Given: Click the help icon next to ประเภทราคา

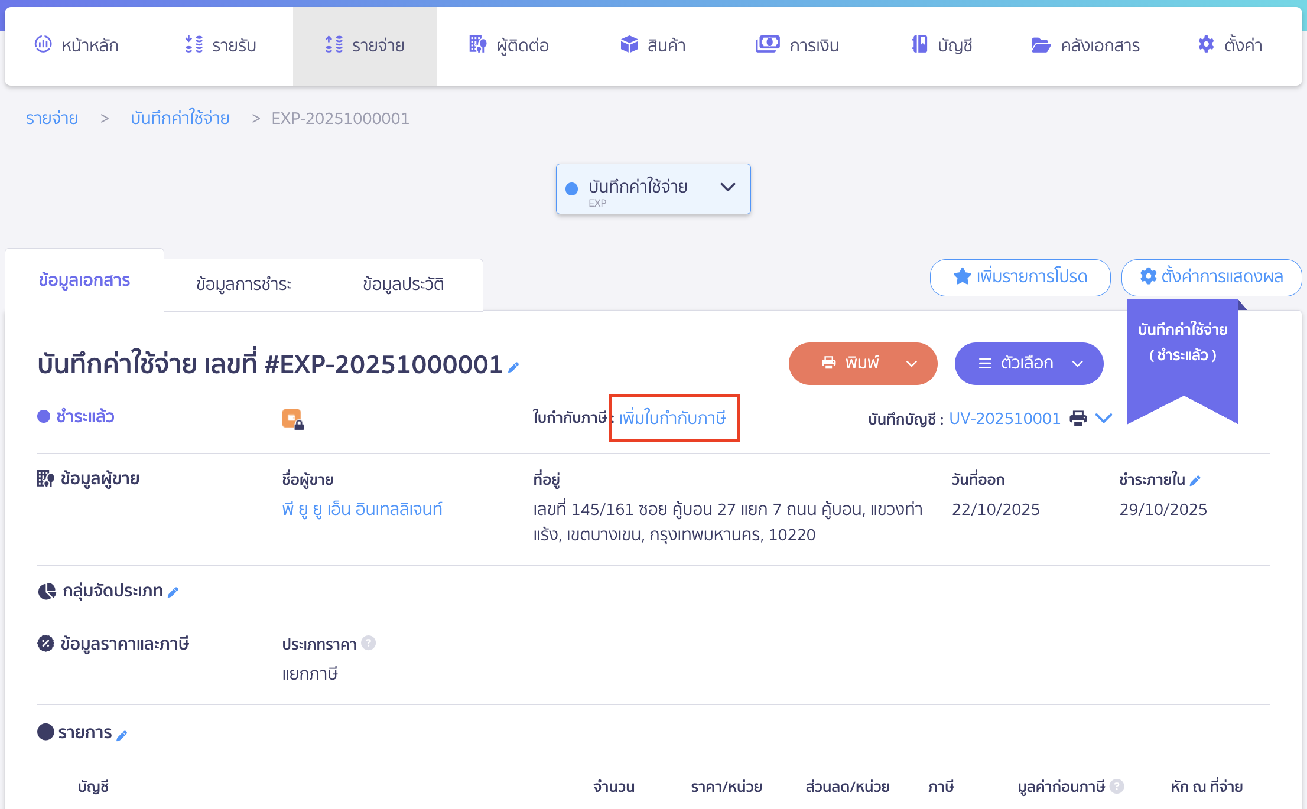Looking at the screenshot, I should pos(369,643).
